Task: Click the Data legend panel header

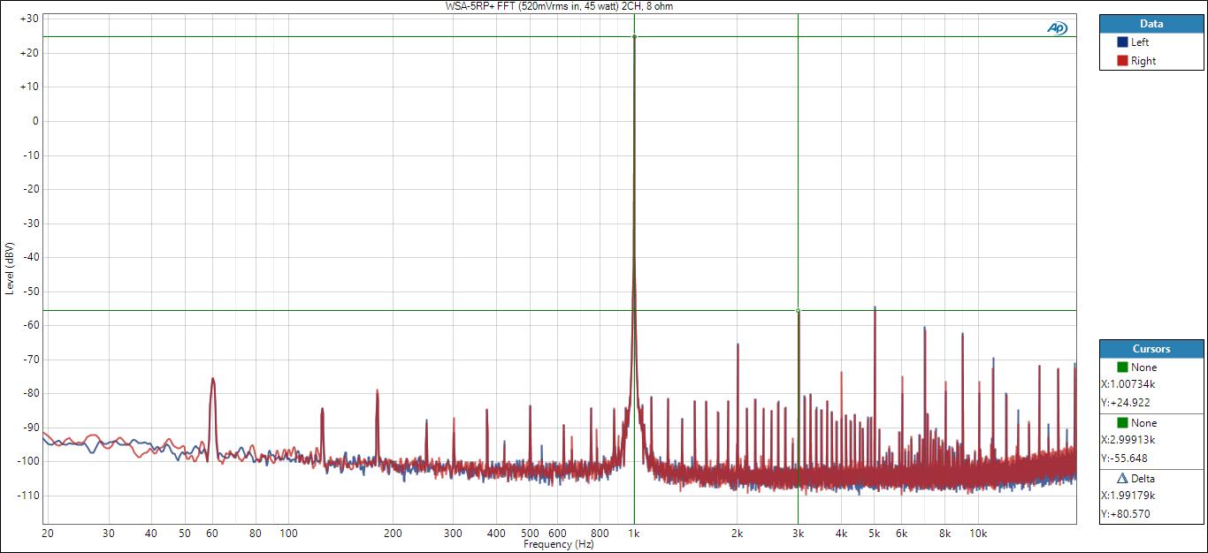Action: (x=1151, y=24)
